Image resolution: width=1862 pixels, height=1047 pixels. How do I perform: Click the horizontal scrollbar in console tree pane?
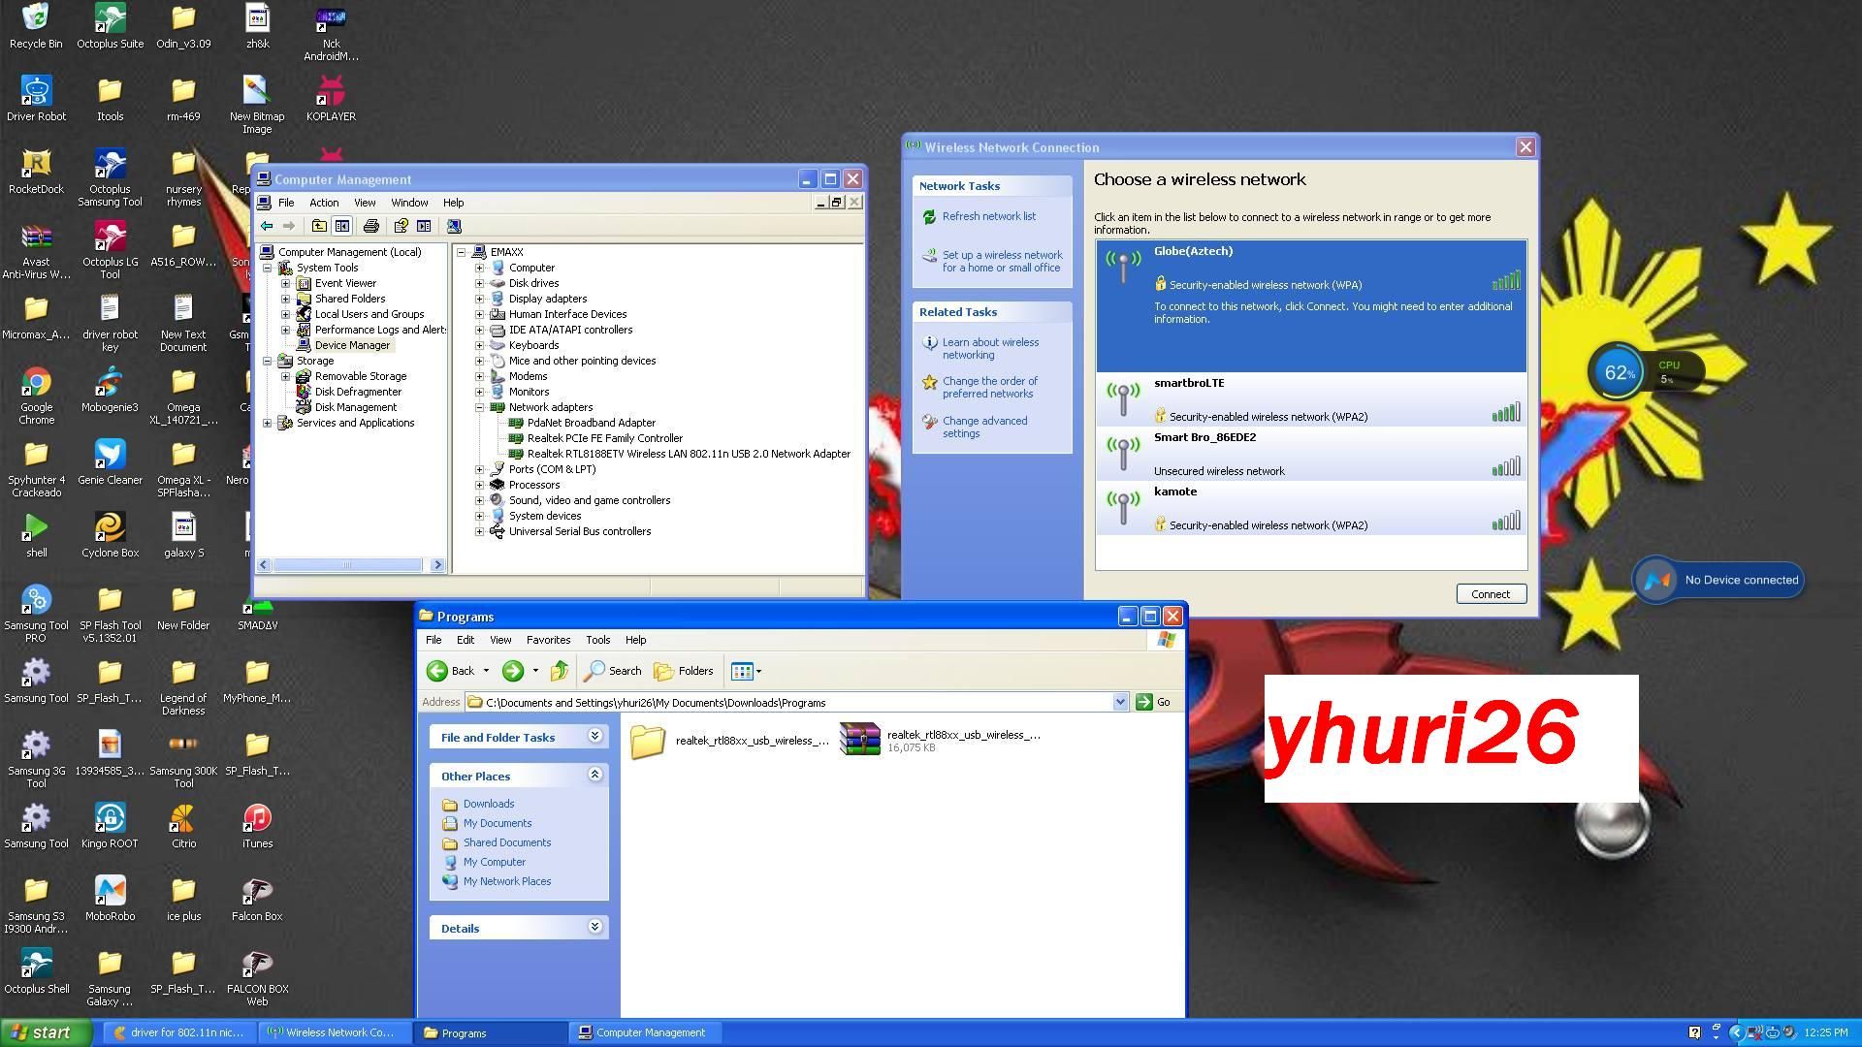tap(349, 565)
